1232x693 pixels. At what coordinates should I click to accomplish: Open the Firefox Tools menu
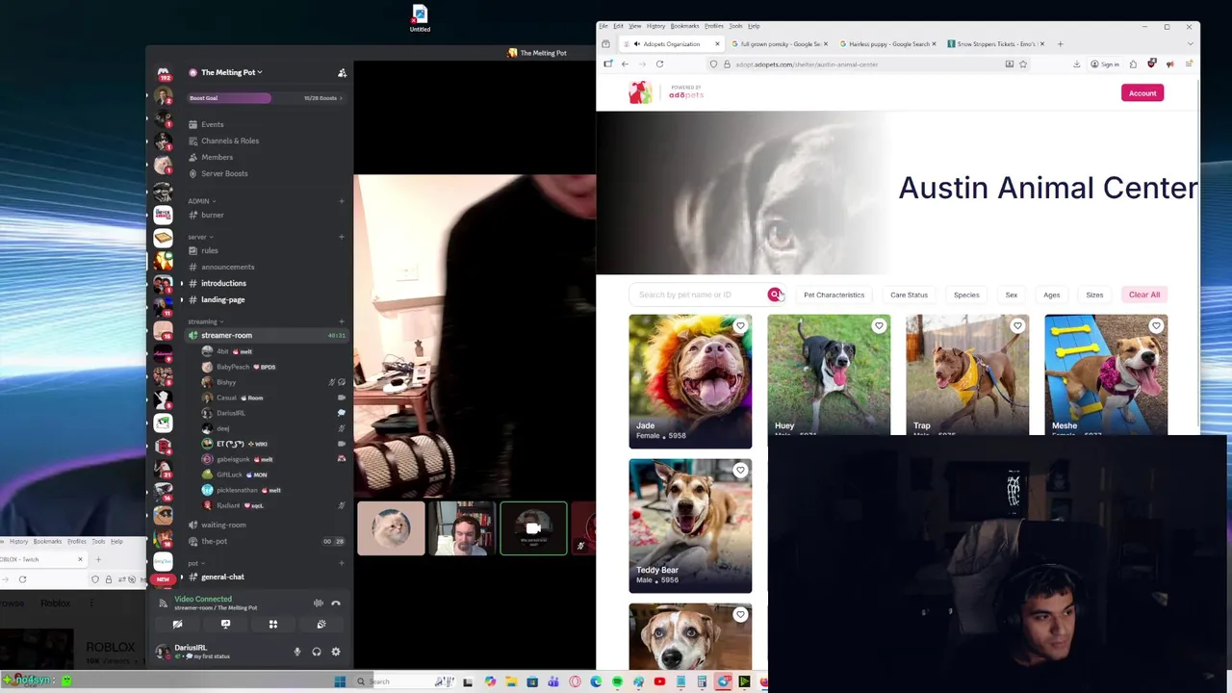(x=735, y=26)
